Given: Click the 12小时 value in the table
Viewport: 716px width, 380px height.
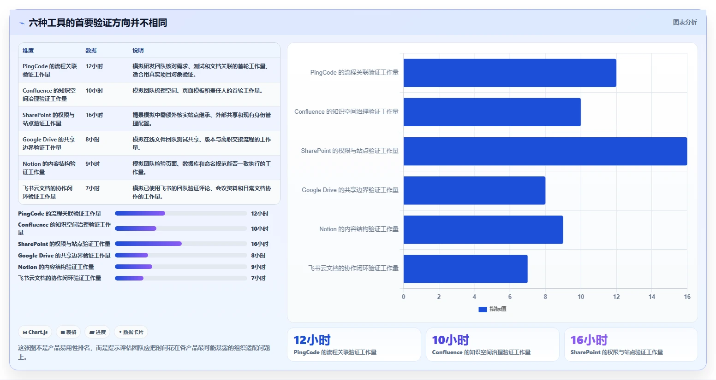Looking at the screenshot, I should coord(94,66).
